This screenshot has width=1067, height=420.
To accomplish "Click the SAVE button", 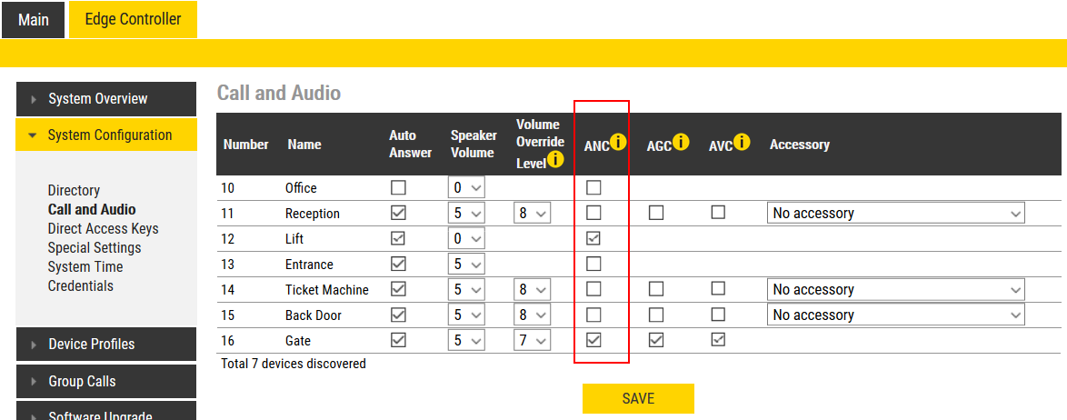I will 638,398.
